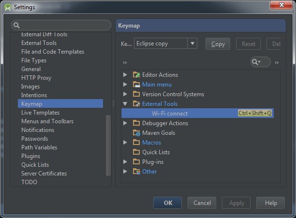Select the Wi-Fi connect action row
This screenshot has width=296, height=218.
point(197,113)
